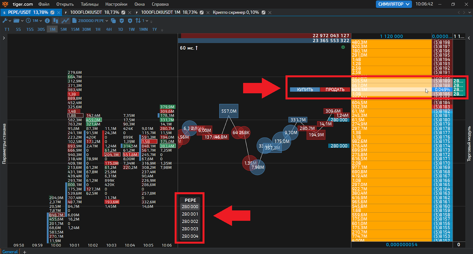The image size is (473, 254).
Task: Click the shield with checkmark icon
Action: pos(122,21)
